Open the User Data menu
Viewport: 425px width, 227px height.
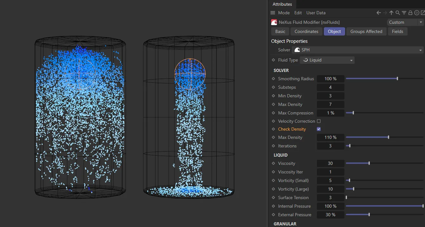[x=316, y=13]
